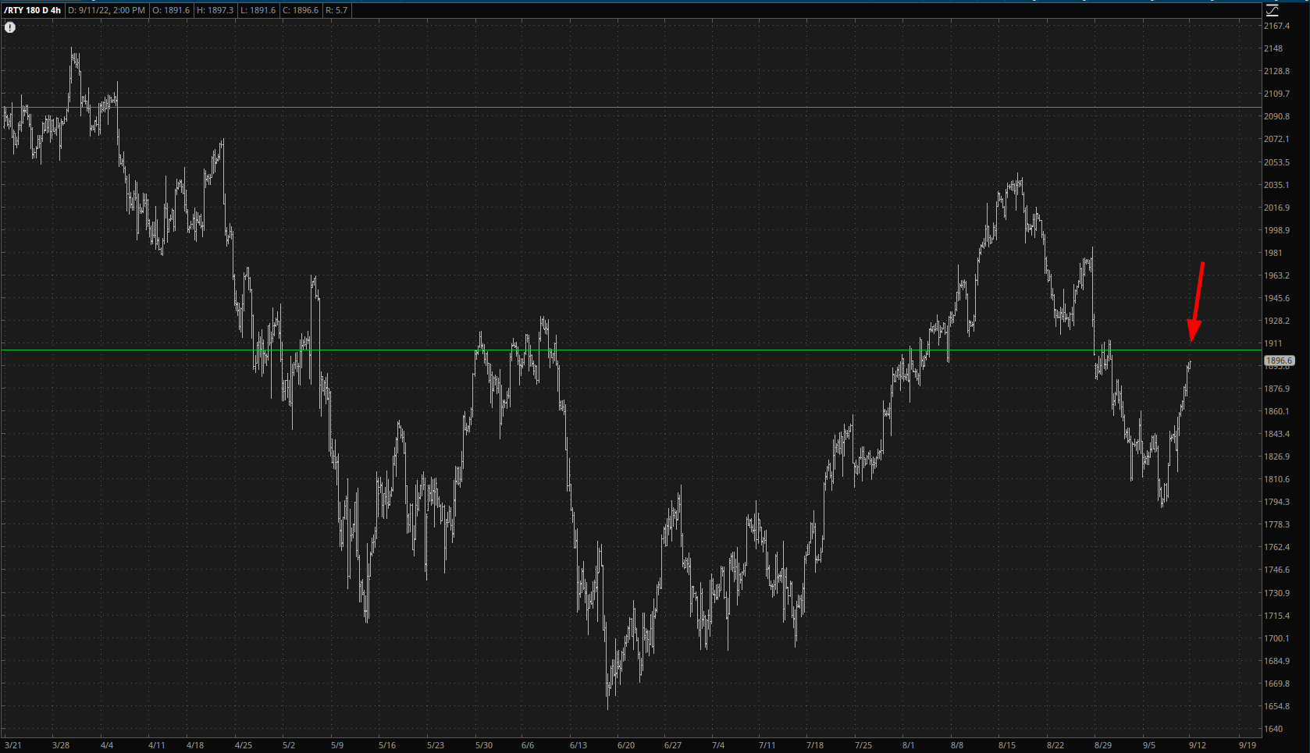
Task: Click the 5/9 date on time axis
Action: click(336, 745)
